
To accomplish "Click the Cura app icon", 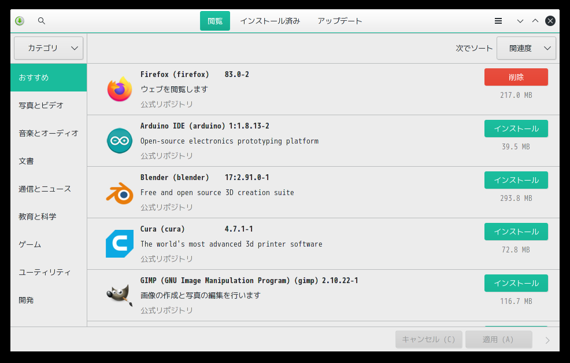I will click(x=120, y=244).
